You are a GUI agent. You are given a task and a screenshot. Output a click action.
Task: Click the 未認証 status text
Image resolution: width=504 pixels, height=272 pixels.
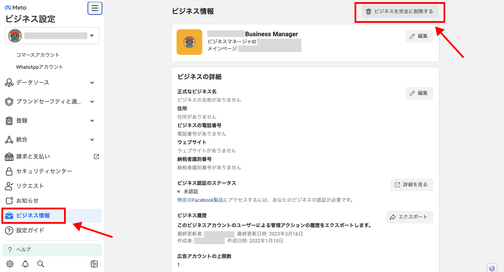pyautogui.click(x=191, y=192)
